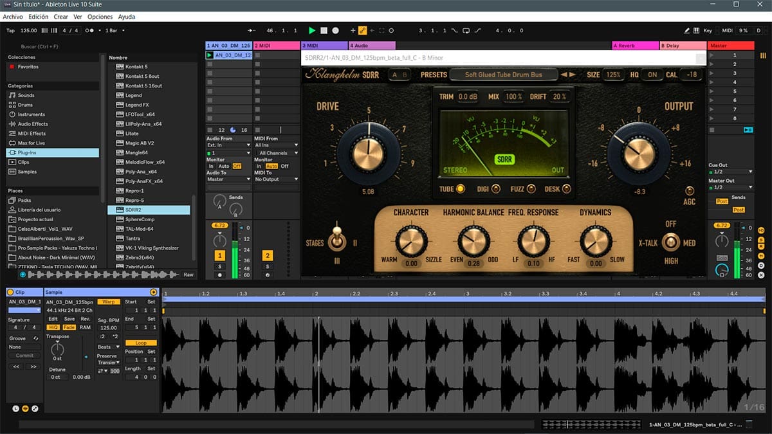Image resolution: width=772 pixels, height=434 pixels.
Task: Toggle DIGI mode on SDRR plugin
Action: point(495,189)
